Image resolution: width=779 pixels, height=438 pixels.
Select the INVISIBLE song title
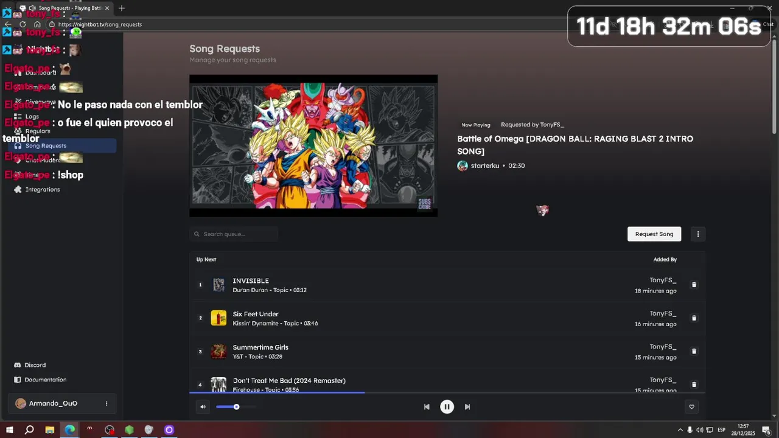(x=251, y=281)
